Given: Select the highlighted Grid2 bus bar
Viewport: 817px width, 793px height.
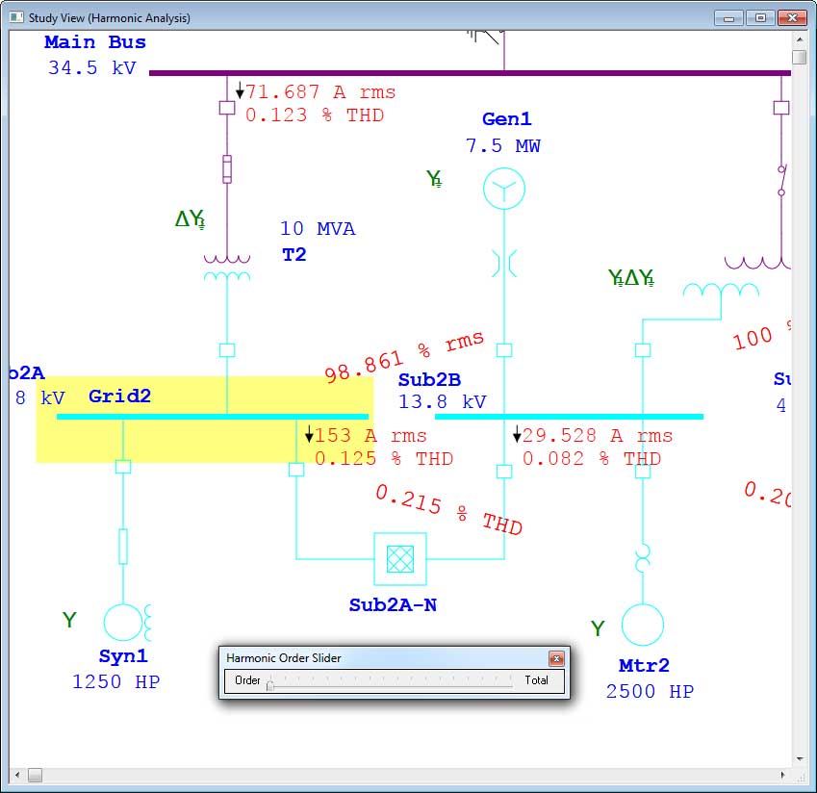Looking at the screenshot, I should pyautogui.click(x=212, y=416).
